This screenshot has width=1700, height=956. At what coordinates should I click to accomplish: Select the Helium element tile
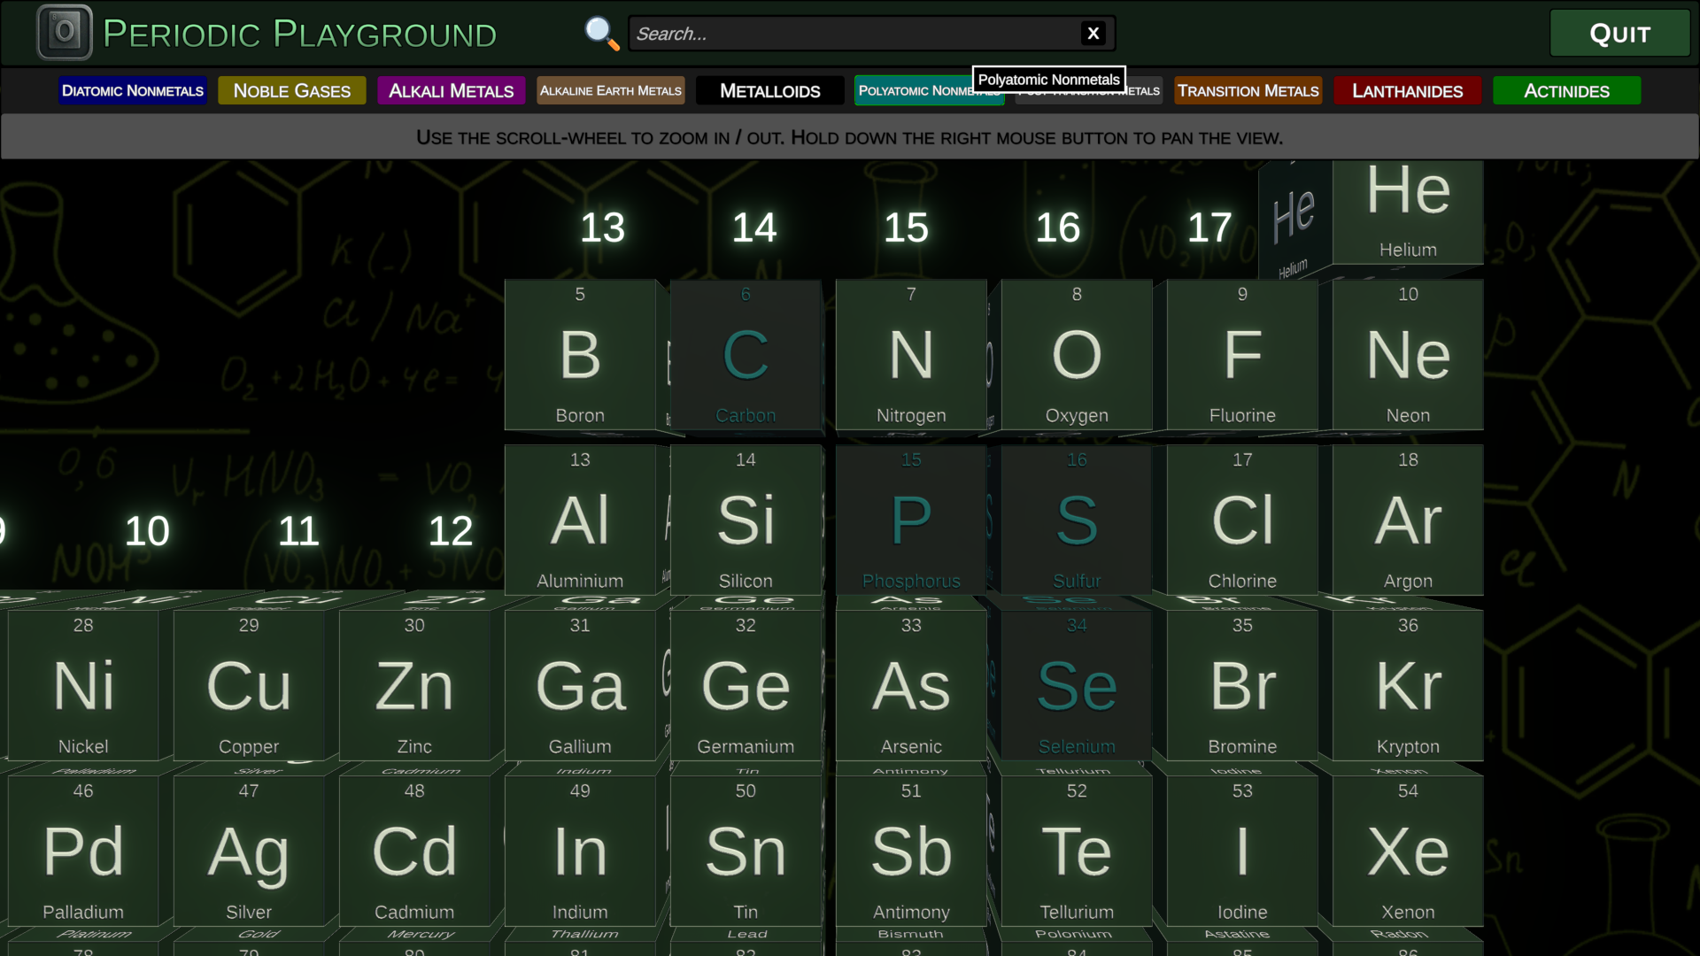[x=1408, y=212]
